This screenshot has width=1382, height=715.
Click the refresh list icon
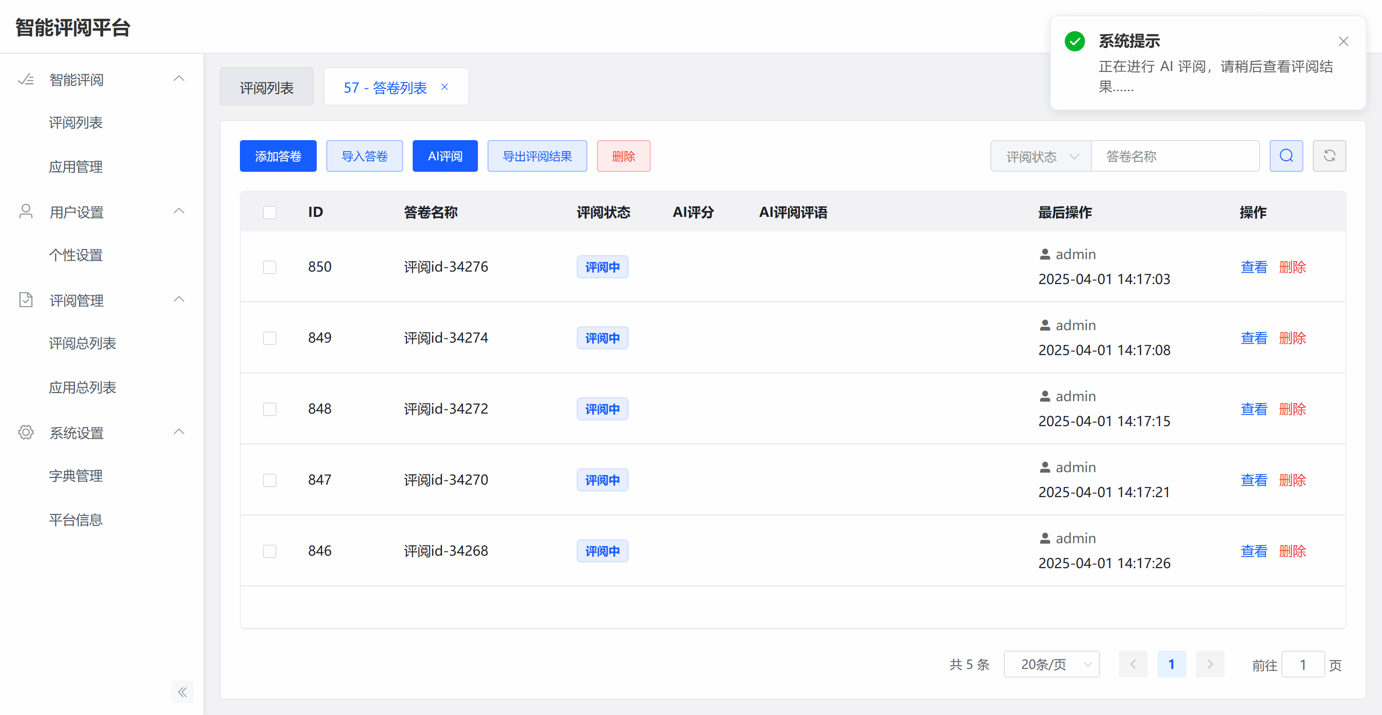click(1329, 156)
